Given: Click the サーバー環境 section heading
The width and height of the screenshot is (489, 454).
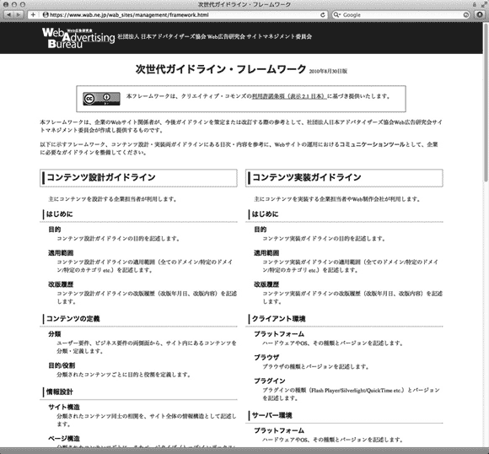Looking at the screenshot, I should click(272, 415).
